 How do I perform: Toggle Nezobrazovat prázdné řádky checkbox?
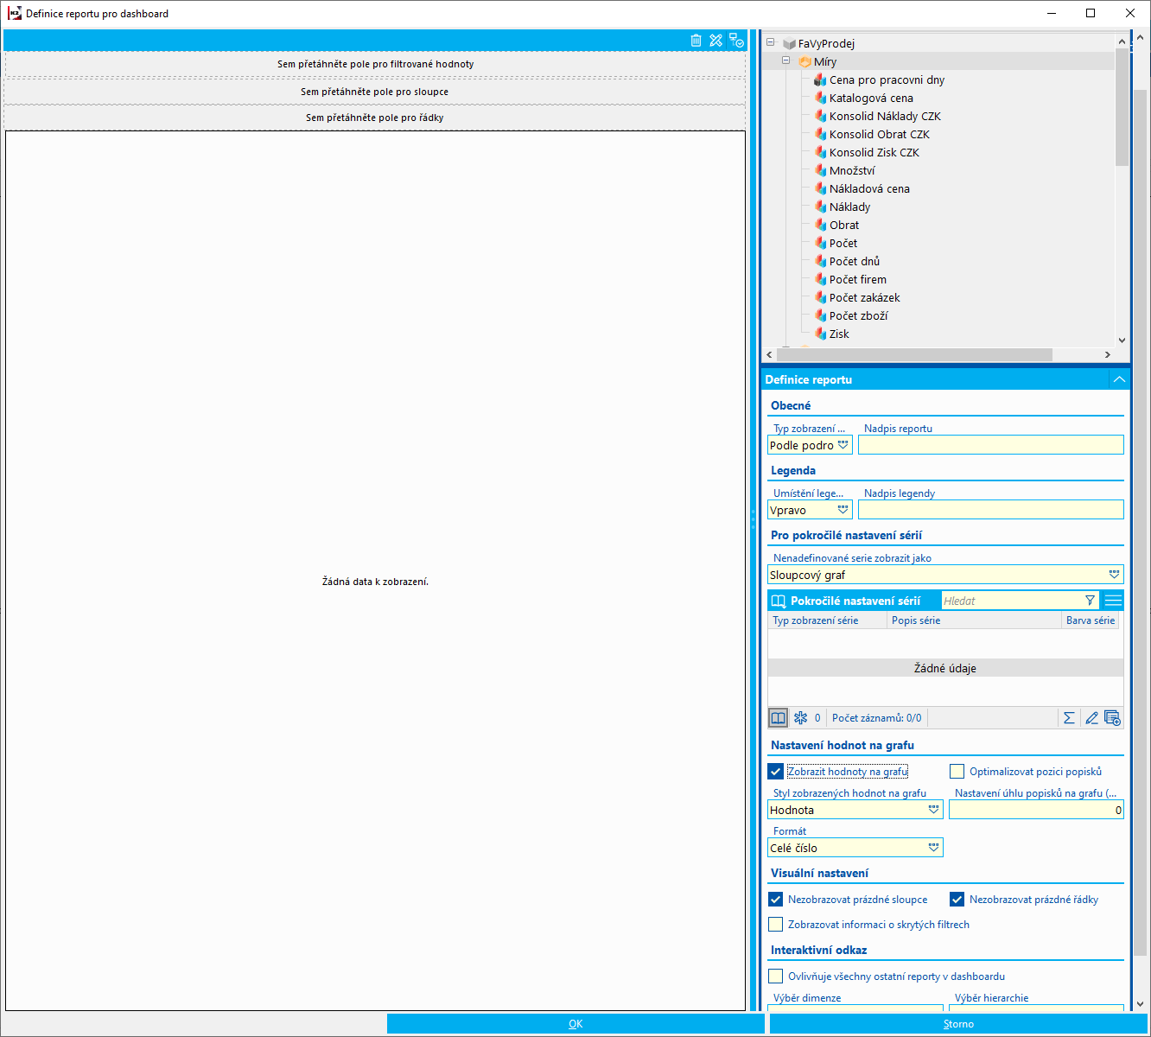pyautogui.click(x=957, y=900)
